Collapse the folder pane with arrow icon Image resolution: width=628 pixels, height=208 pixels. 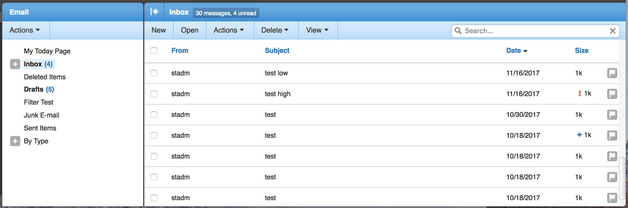pyautogui.click(x=154, y=12)
